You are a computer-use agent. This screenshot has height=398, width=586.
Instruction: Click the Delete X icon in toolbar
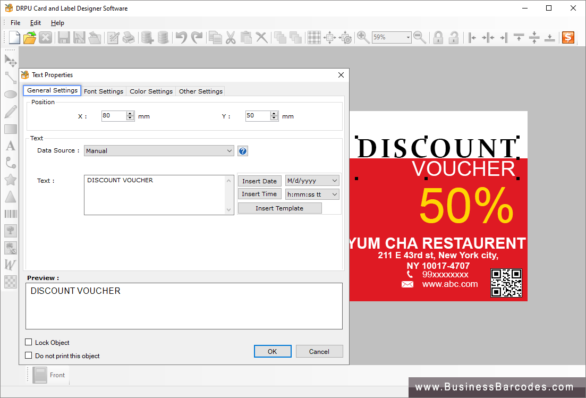tap(261, 37)
